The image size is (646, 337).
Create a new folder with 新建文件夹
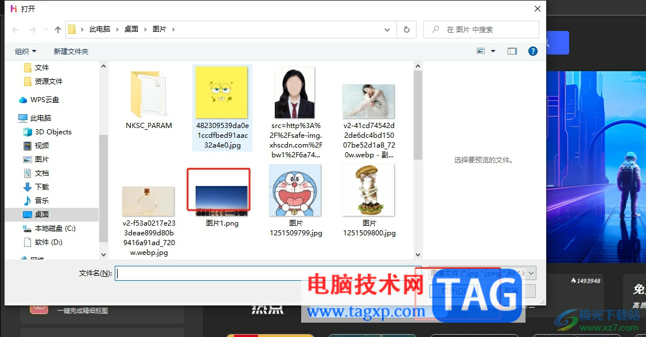[x=71, y=52]
